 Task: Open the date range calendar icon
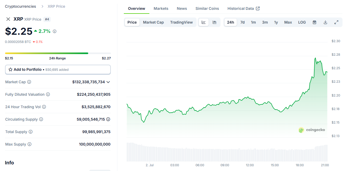tap(314, 22)
